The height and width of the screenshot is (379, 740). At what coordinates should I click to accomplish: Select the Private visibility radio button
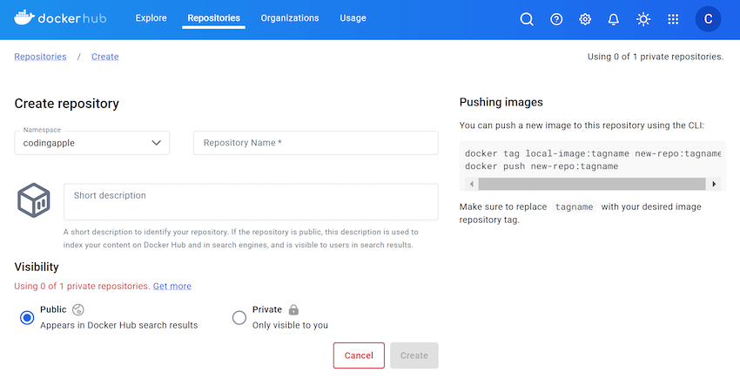(239, 317)
